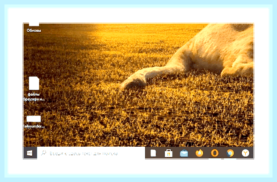
Task: Open the Mail app on the taskbar
Action: coord(184,153)
